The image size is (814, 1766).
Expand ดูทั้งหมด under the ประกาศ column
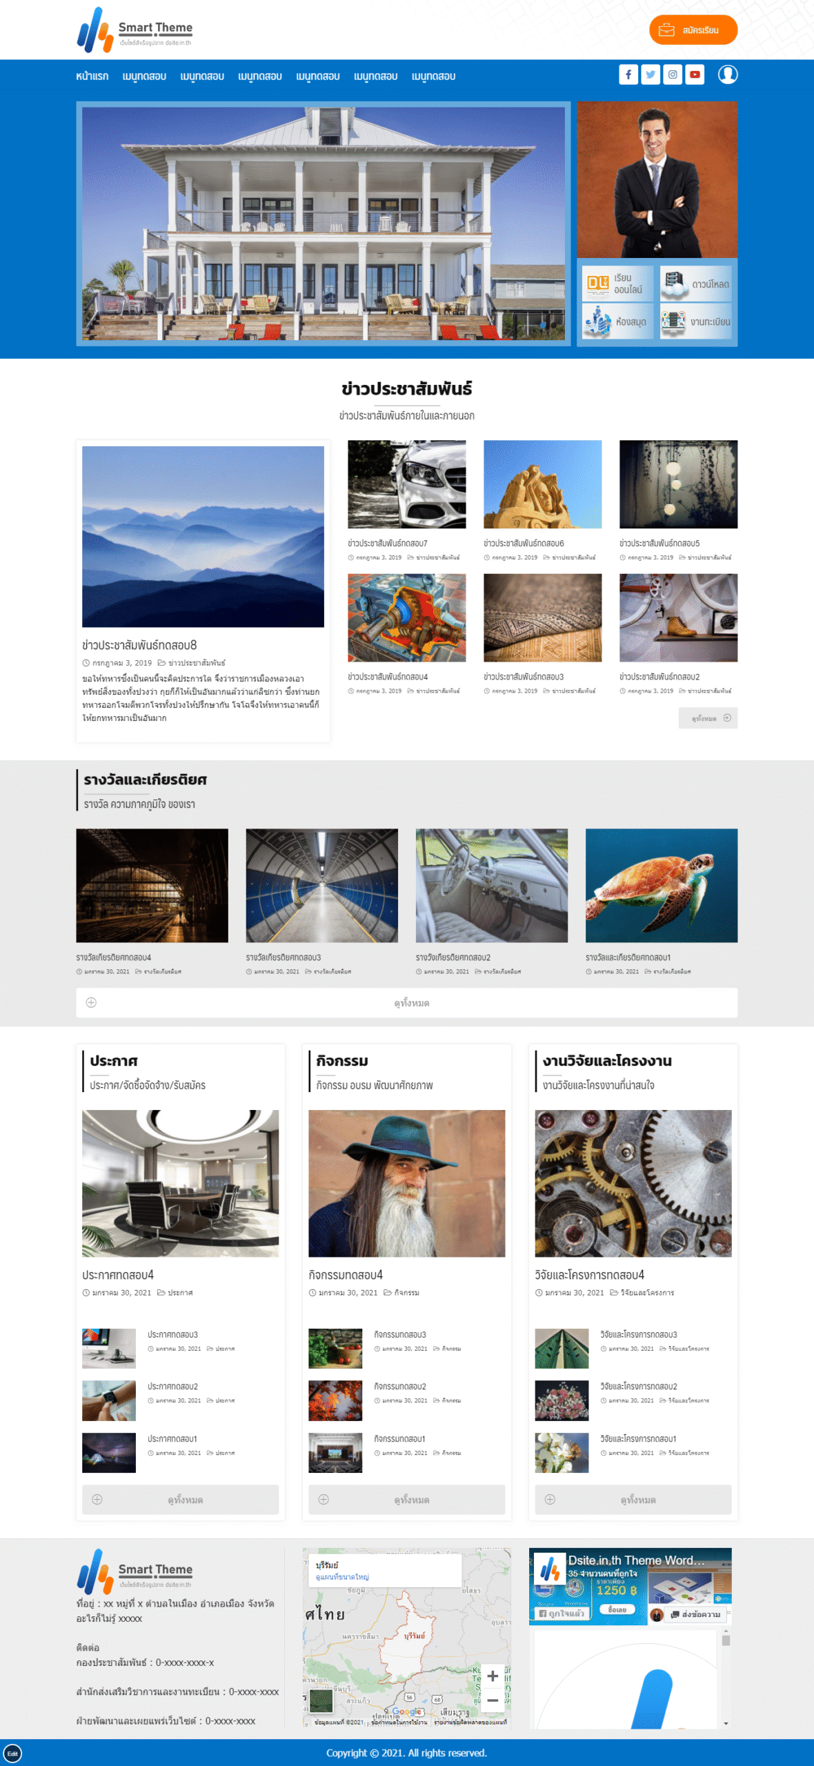(180, 1500)
